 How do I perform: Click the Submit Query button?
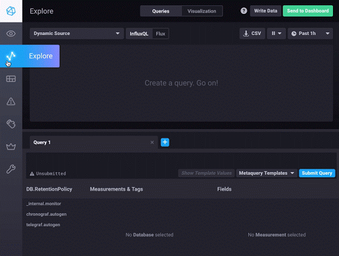point(317,173)
